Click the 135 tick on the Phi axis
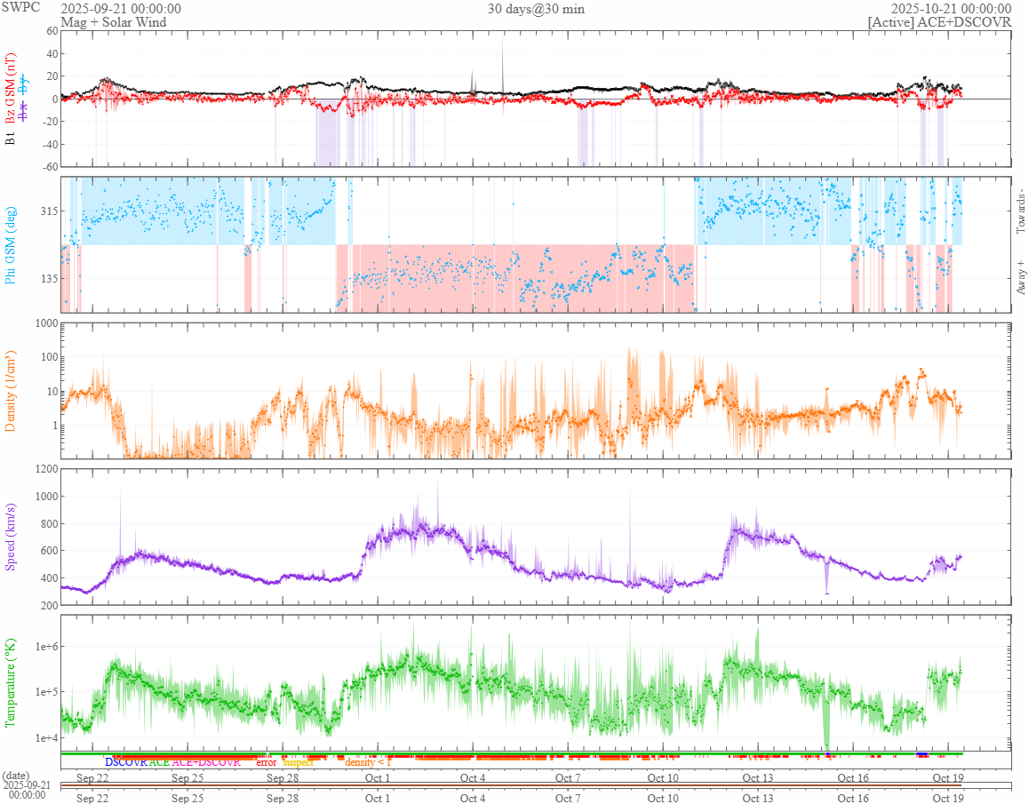The image size is (1029, 804). coord(49,278)
